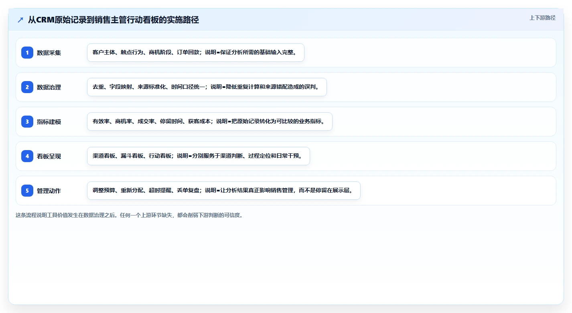
Task: Click step number 1 badge
Action: pyautogui.click(x=27, y=53)
